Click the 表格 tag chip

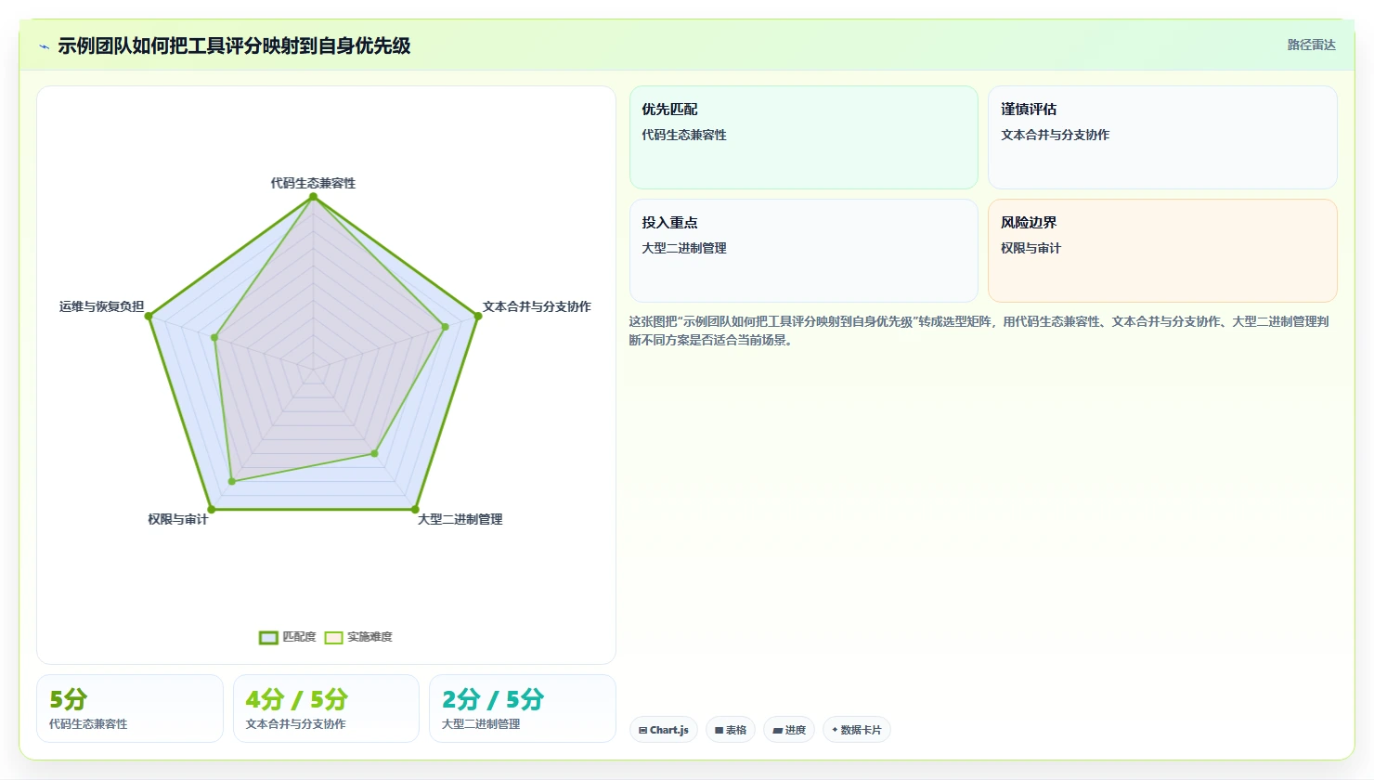(731, 730)
